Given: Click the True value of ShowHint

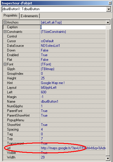Looking at the screenshot, I should tap(44, 125).
